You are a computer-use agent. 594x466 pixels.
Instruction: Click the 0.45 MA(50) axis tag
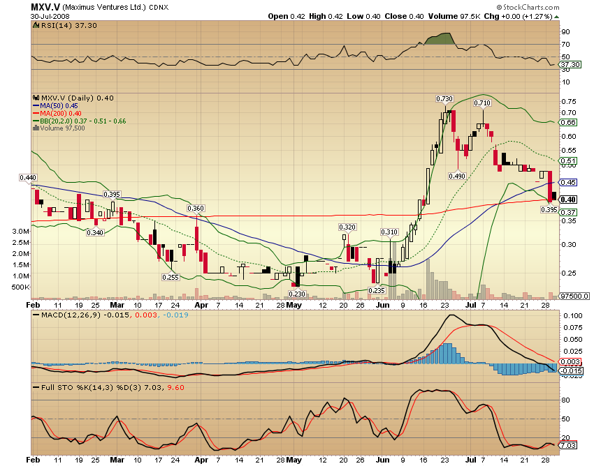pos(568,182)
